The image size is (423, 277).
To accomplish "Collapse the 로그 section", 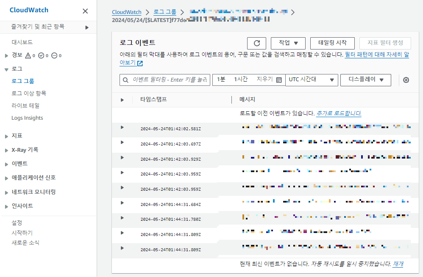I will pos(6,69).
